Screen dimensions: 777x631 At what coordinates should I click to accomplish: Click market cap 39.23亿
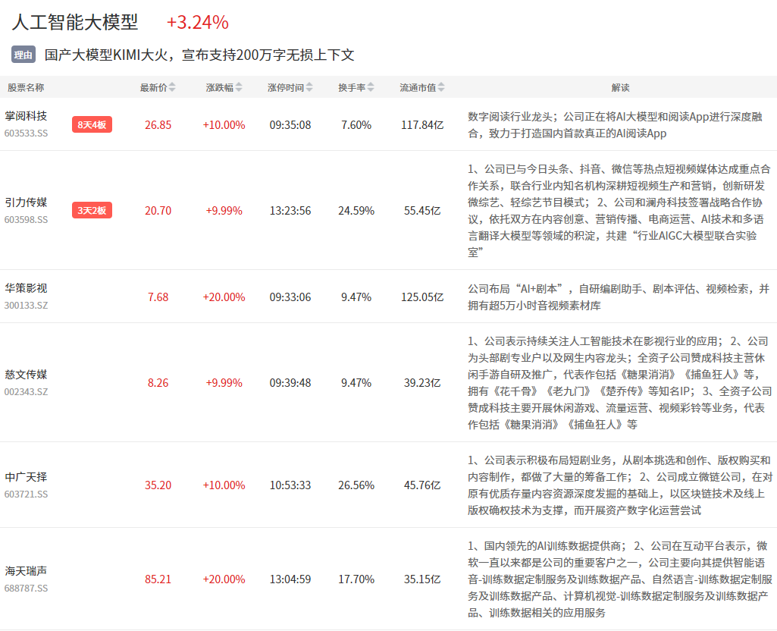(x=422, y=383)
